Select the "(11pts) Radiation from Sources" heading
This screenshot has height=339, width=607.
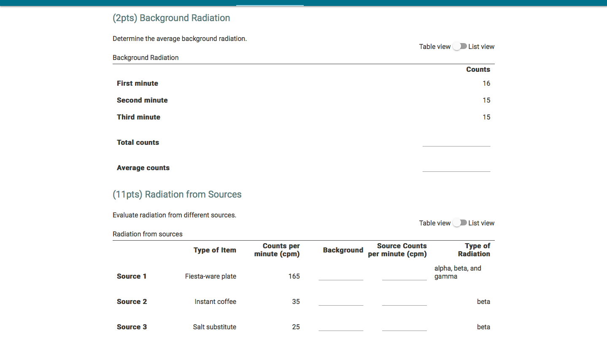coord(177,195)
